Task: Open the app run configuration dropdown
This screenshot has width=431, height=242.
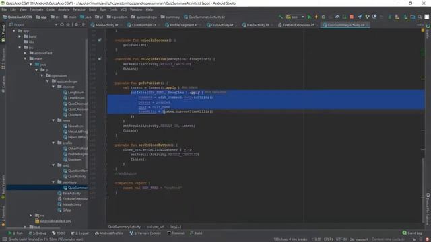Action: (x=295, y=17)
